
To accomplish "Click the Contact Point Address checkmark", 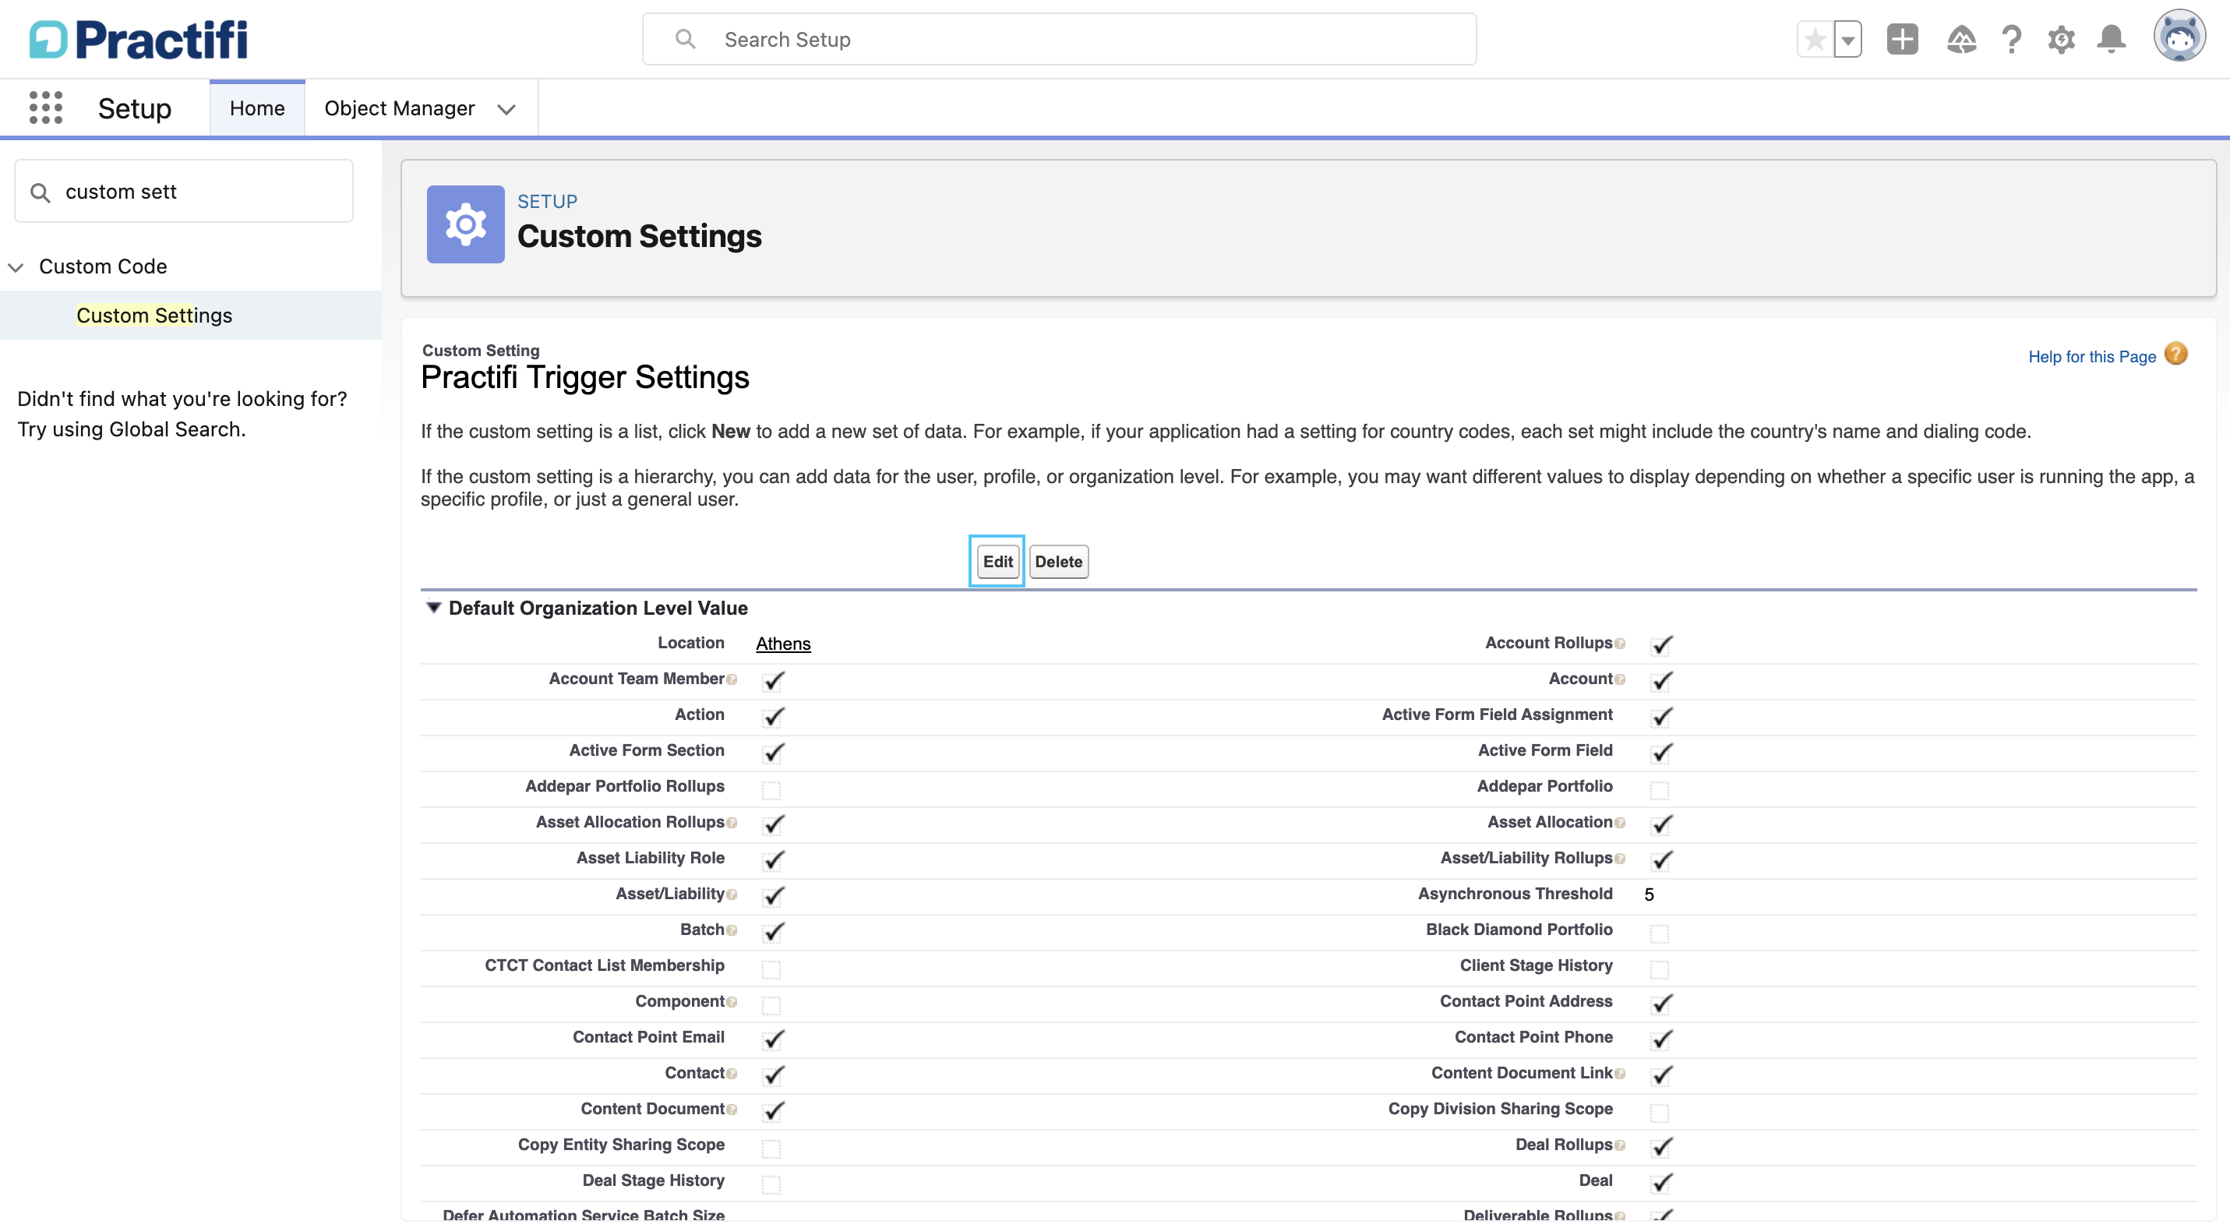I will click(x=1662, y=1004).
